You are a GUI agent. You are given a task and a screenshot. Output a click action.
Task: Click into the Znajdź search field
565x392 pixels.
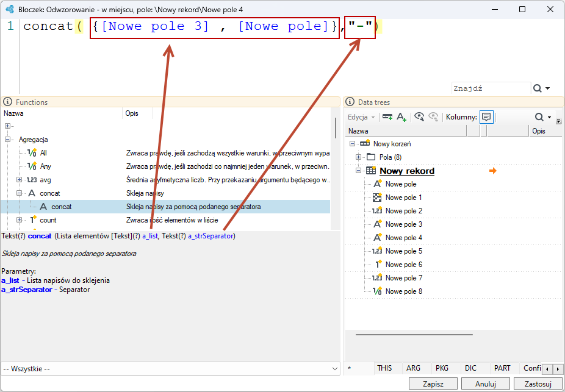pyautogui.click(x=491, y=88)
